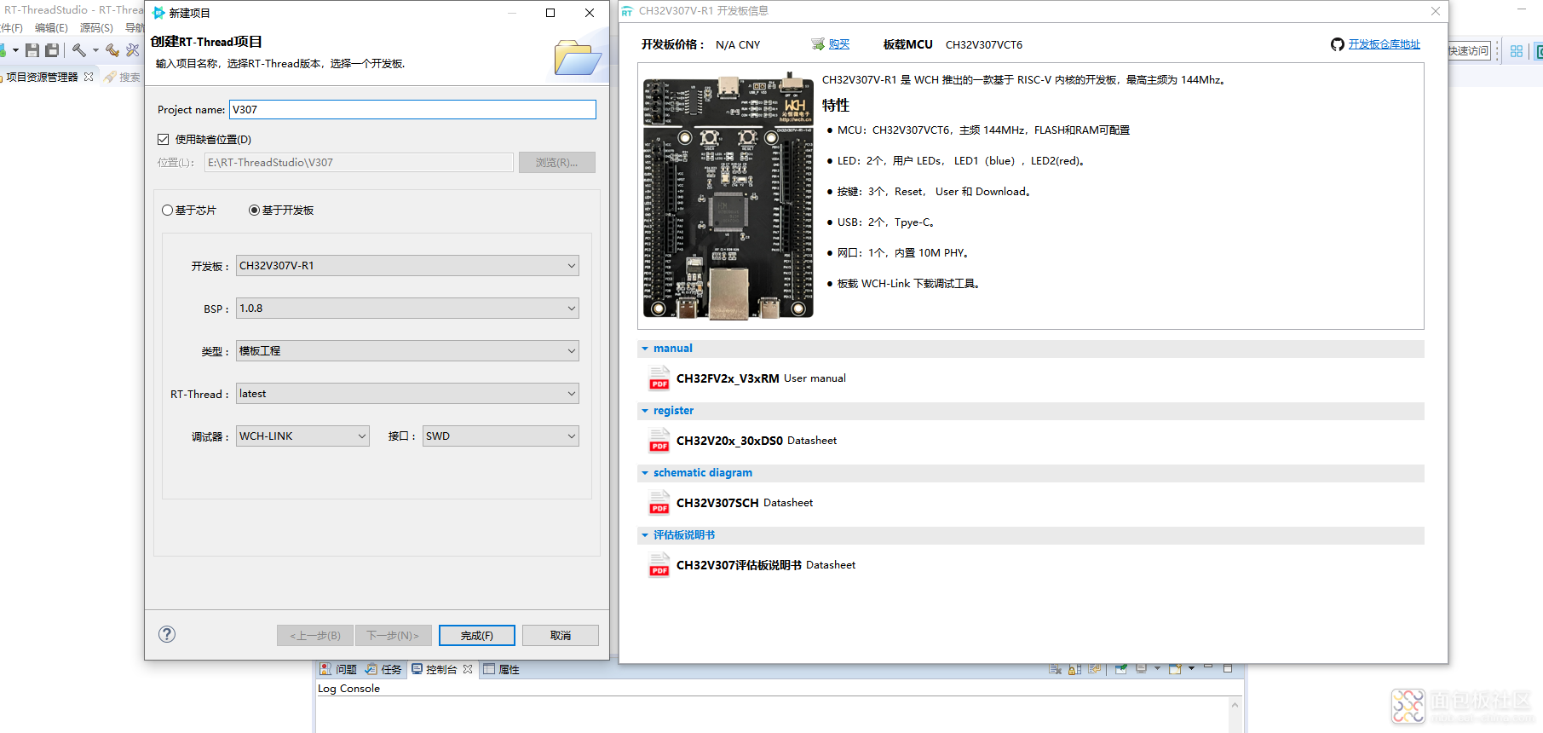Close the 开发板信息 window
1543x733 pixels.
point(1436,11)
